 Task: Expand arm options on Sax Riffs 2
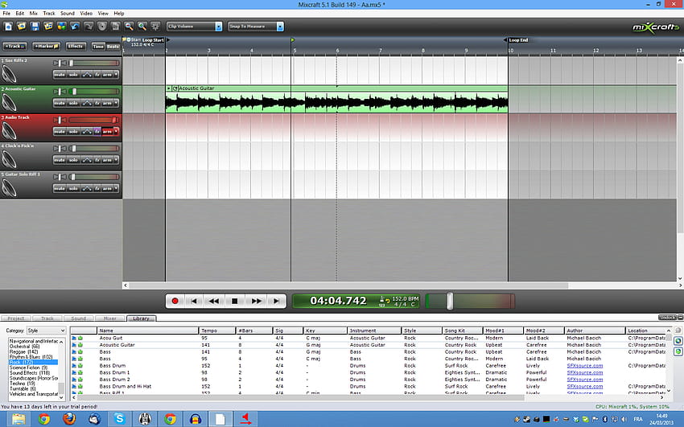point(116,75)
